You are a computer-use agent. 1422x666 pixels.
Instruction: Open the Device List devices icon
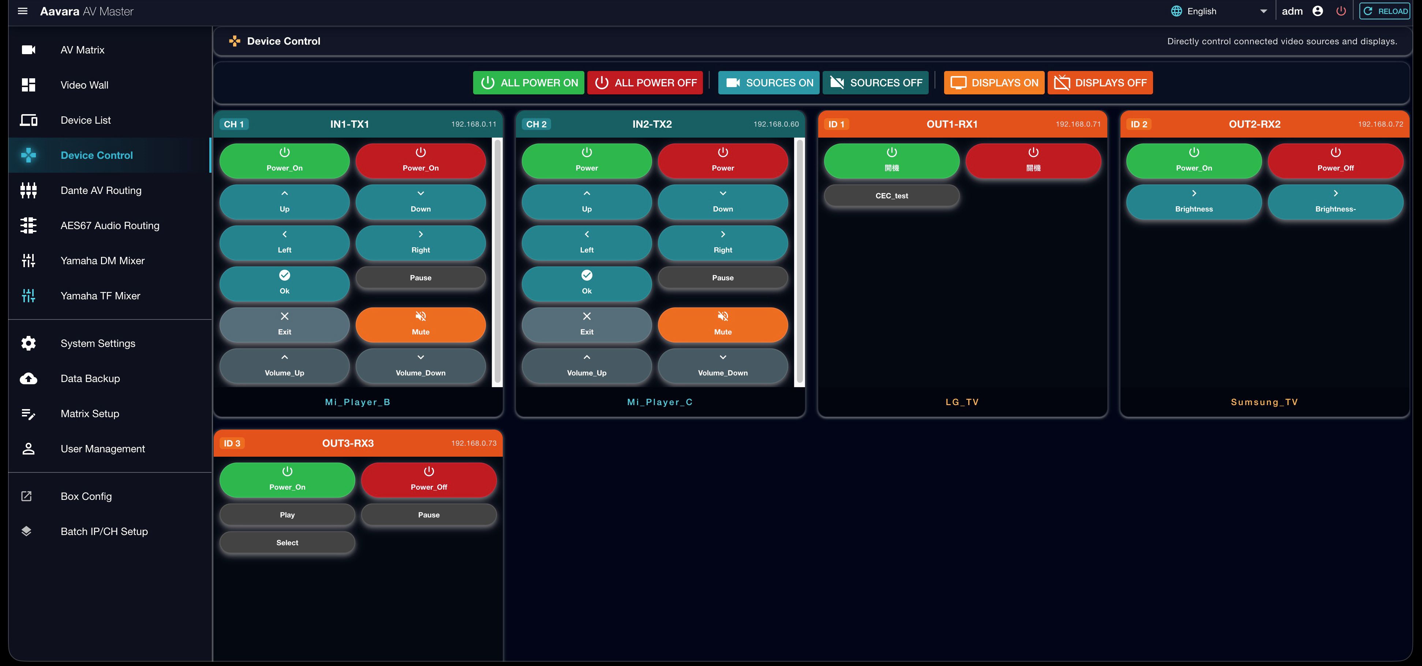coord(29,120)
